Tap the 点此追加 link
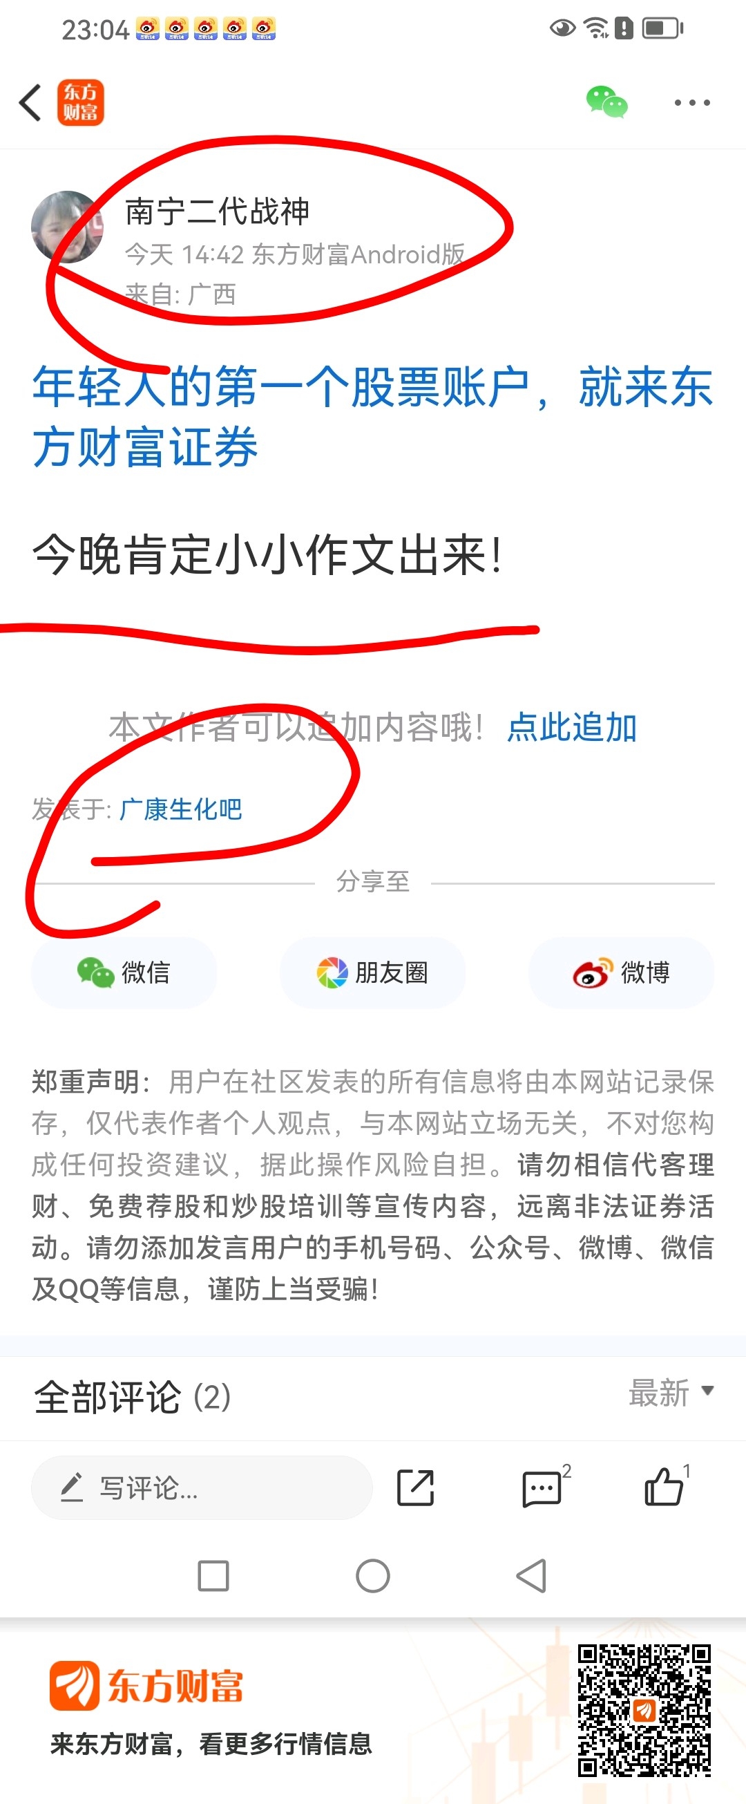 (x=572, y=727)
